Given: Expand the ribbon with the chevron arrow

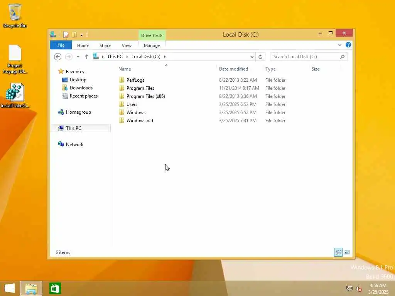Looking at the screenshot, I should 340,45.
